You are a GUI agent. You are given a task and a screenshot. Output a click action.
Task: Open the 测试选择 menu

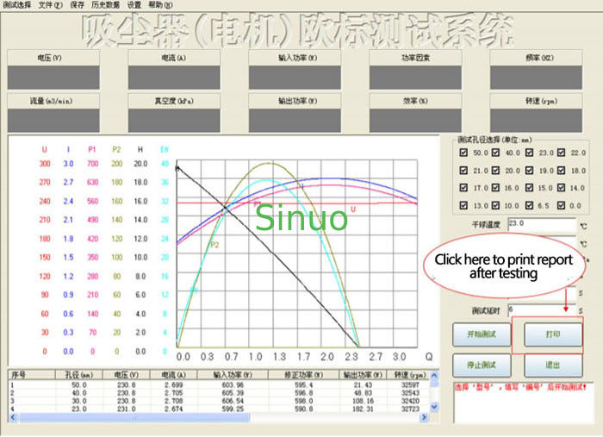click(18, 5)
